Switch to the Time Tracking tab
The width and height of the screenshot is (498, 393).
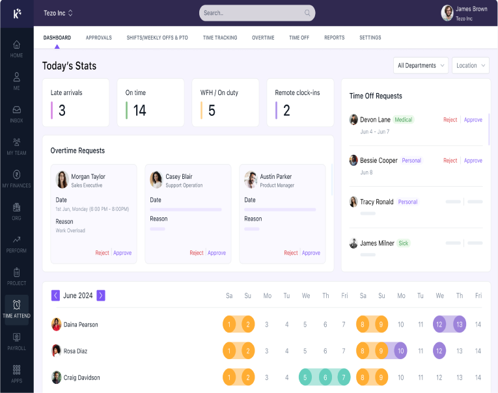[220, 38]
